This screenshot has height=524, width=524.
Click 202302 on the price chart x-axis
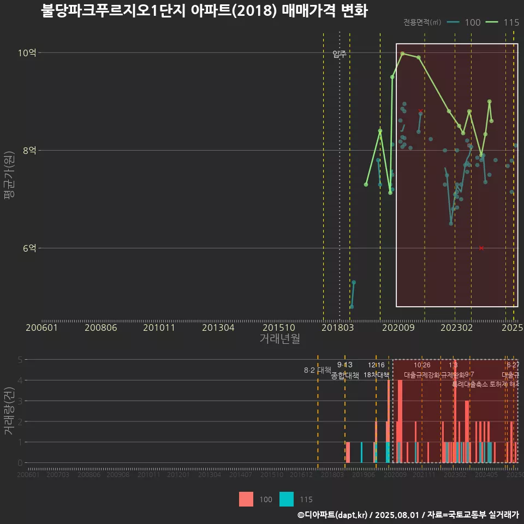tap(456, 327)
